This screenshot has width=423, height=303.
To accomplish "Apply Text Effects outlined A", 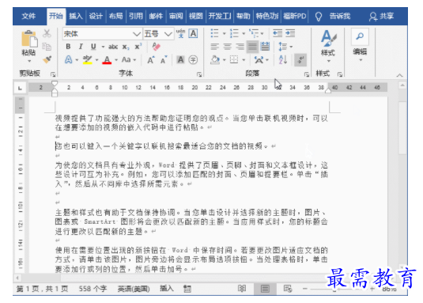I will click(69, 59).
